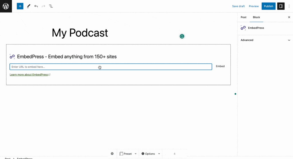
Task: Undo the last change
Action: (x=36, y=6)
